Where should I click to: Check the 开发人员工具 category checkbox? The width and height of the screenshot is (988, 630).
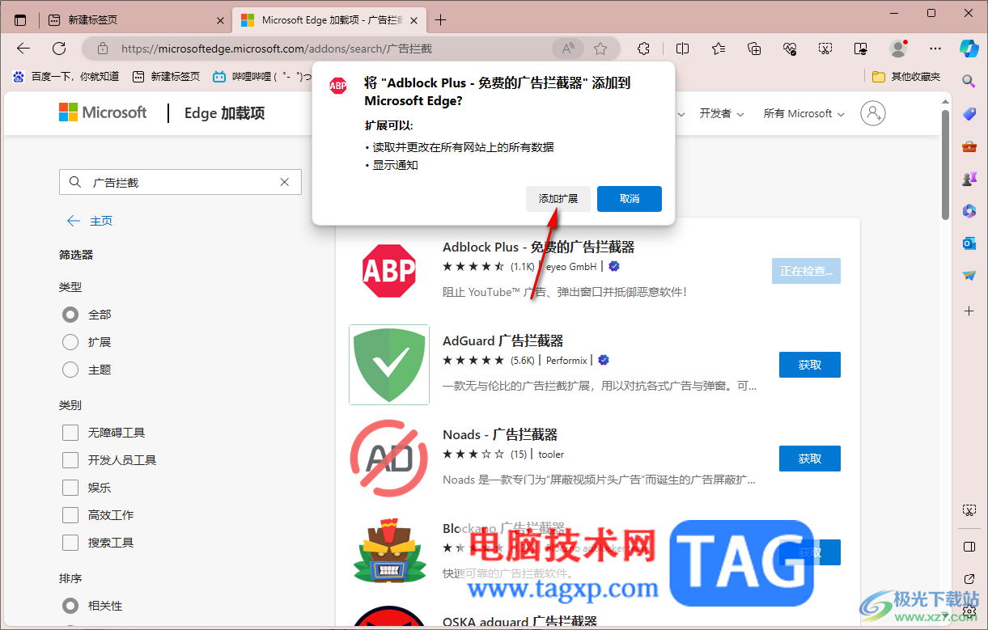[70, 460]
